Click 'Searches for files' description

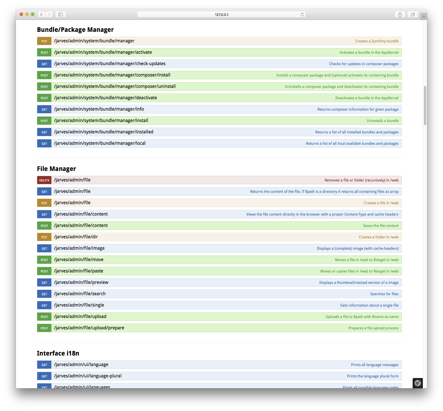(384, 294)
